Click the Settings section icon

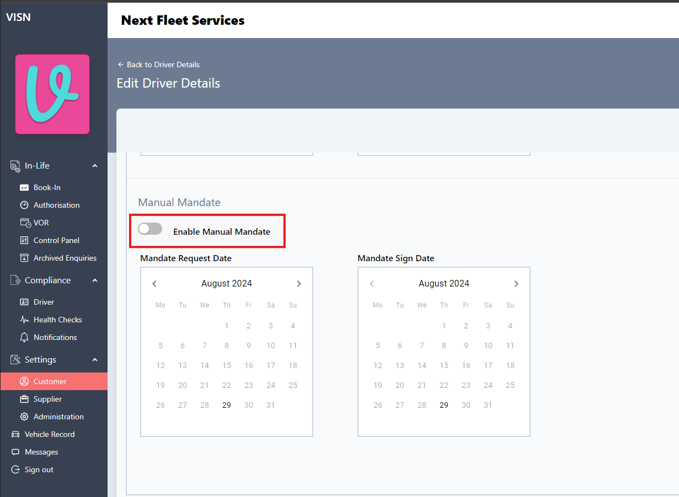tap(15, 360)
